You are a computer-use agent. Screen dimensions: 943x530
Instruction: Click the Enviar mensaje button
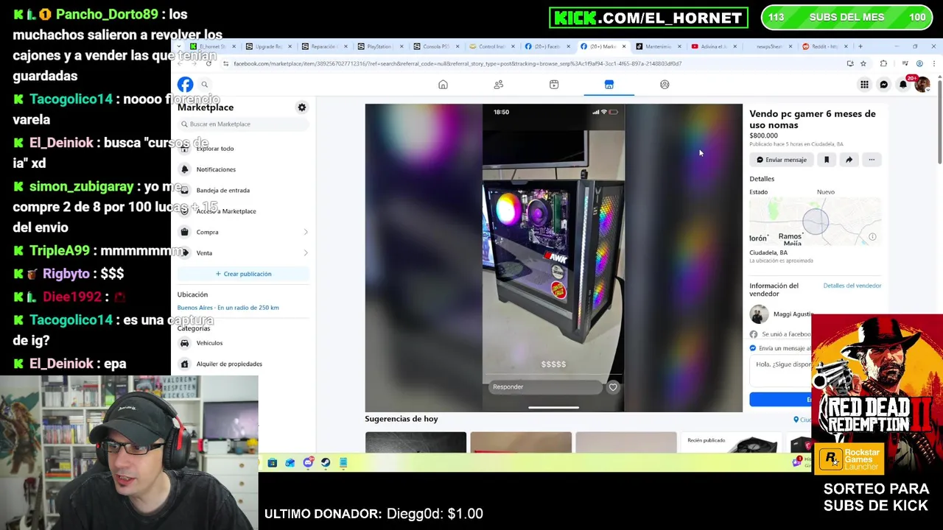782,160
